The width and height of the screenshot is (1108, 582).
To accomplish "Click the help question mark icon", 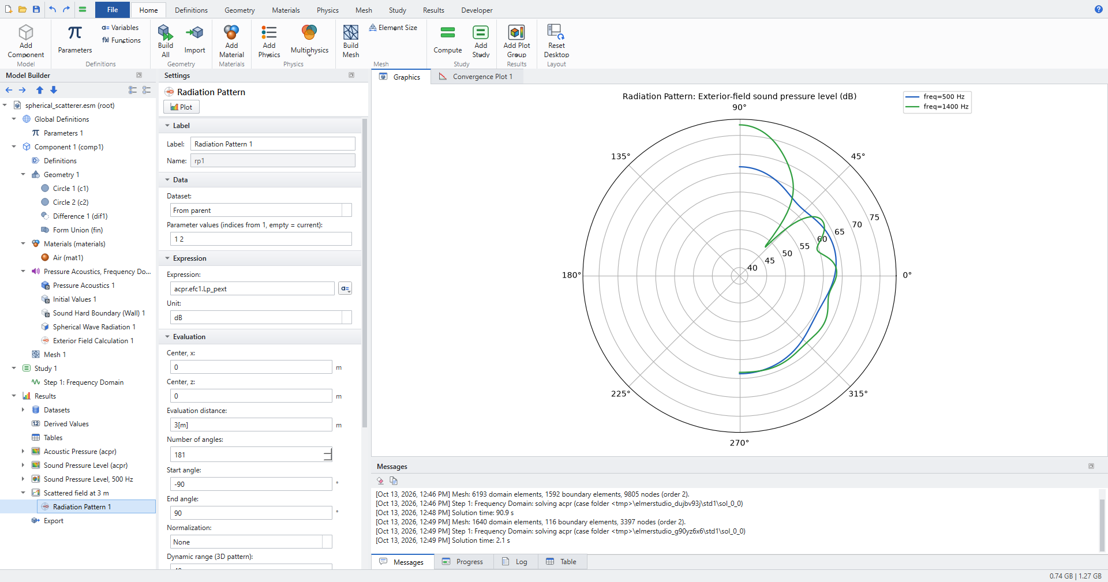I will tap(1098, 9).
